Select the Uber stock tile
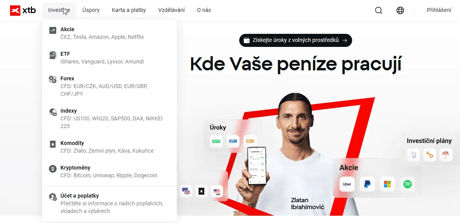 coord(347,184)
